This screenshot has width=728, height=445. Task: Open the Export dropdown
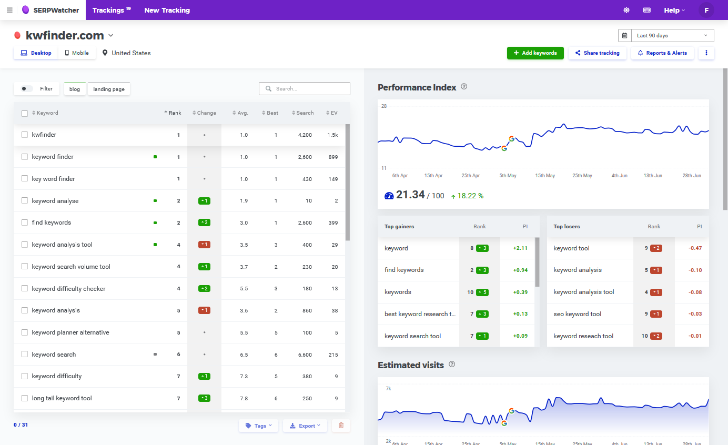pyautogui.click(x=305, y=426)
